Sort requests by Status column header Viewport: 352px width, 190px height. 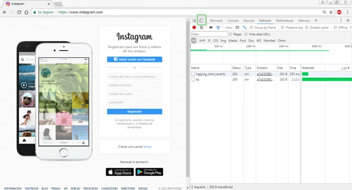pyautogui.click(x=237, y=68)
